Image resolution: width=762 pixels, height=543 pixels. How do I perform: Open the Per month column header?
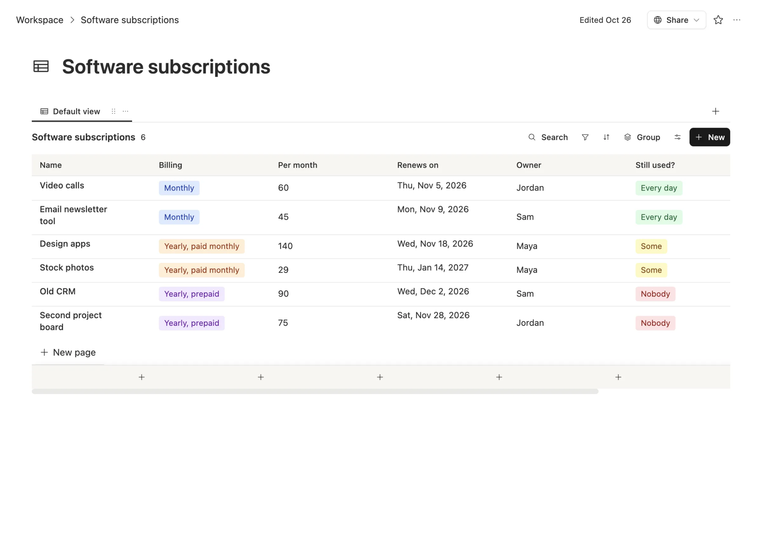point(330,165)
